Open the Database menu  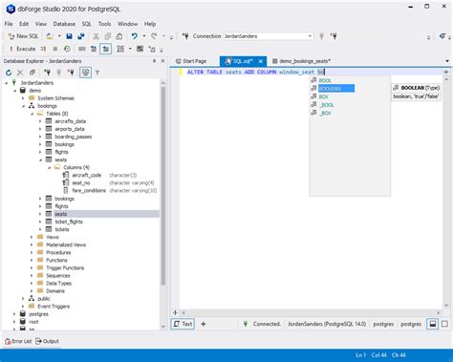[x=64, y=24]
